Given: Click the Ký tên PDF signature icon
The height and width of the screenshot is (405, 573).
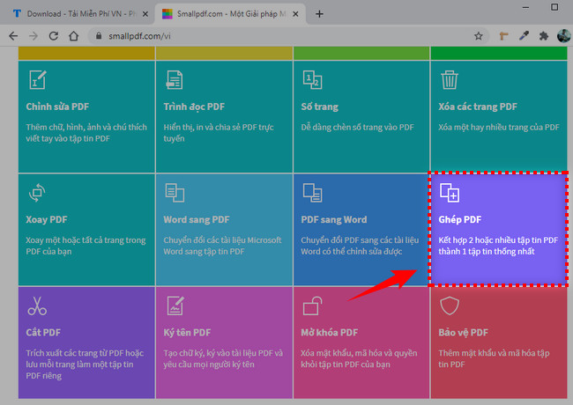Looking at the screenshot, I should click(175, 306).
